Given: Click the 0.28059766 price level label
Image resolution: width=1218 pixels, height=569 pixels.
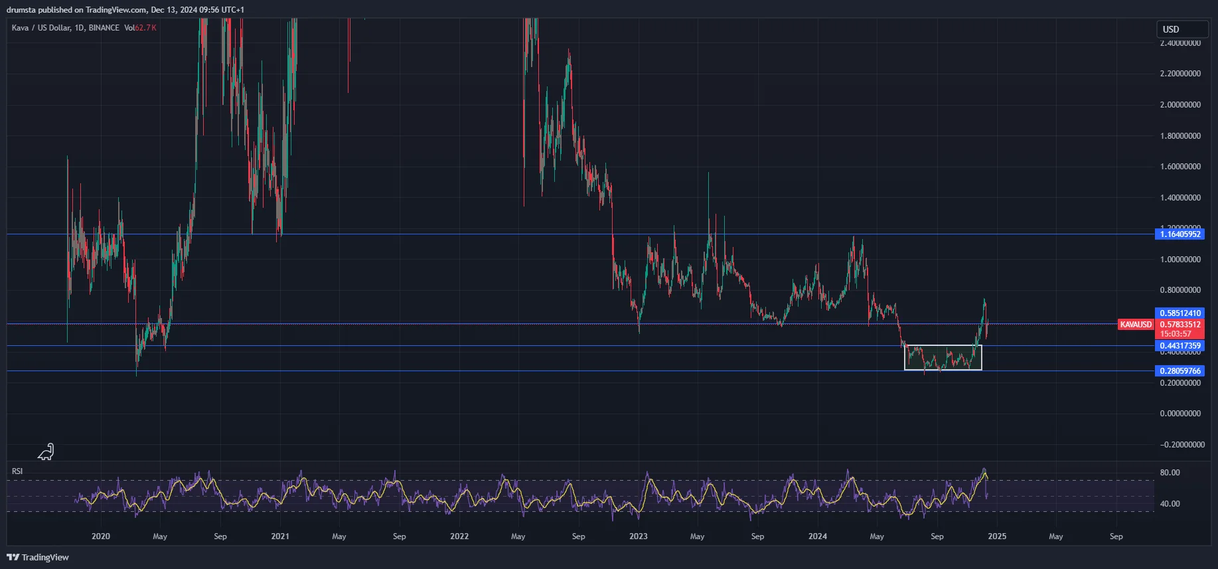Looking at the screenshot, I should (1180, 371).
